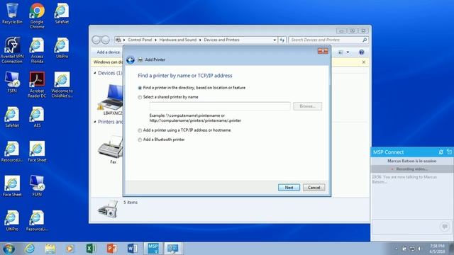Click the disabled Browse... button
The height and width of the screenshot is (255, 454).
click(x=307, y=106)
